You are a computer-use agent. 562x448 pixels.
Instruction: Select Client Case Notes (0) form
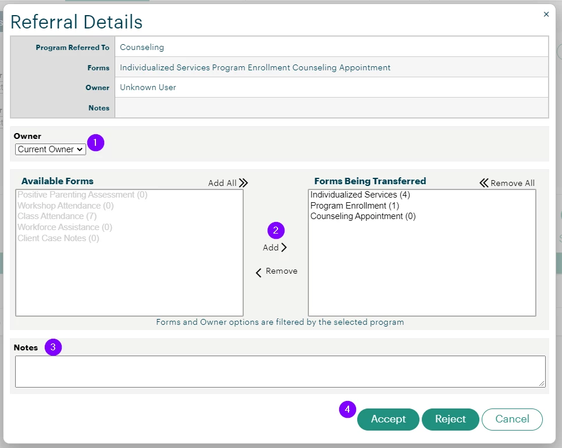click(58, 238)
